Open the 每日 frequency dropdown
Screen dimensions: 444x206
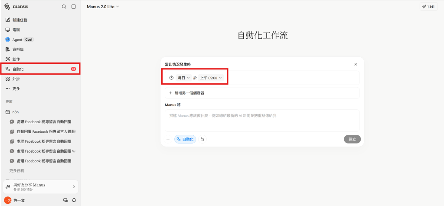(x=184, y=78)
